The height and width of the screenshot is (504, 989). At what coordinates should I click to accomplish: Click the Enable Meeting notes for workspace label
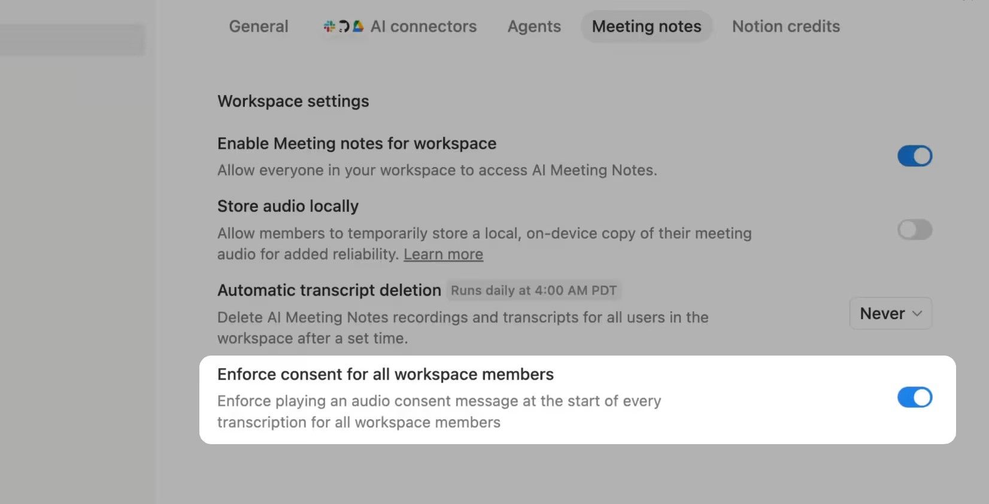coord(357,144)
